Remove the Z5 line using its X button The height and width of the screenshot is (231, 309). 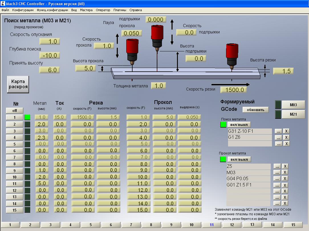(285, 166)
